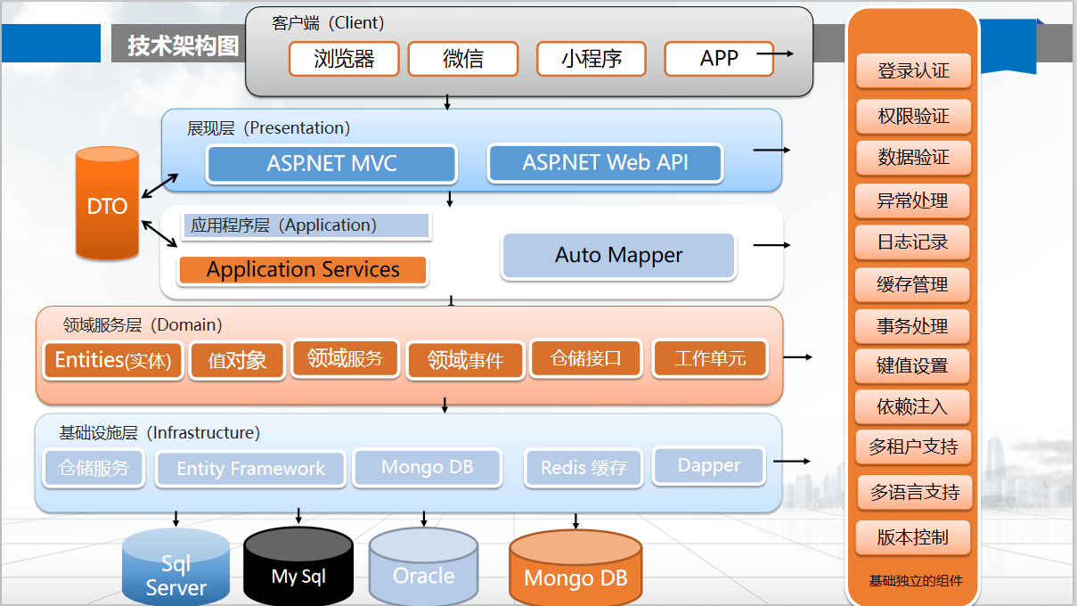
Task: Click the 浏览器 client box
Action: (344, 59)
